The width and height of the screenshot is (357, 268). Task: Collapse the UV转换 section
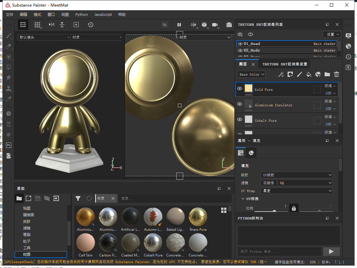[x=243, y=199]
